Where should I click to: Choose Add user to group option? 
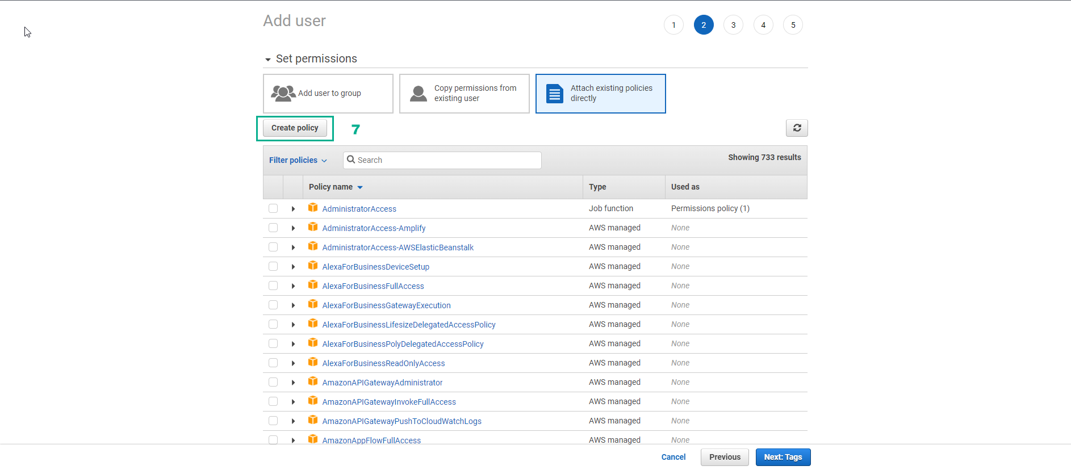point(328,94)
